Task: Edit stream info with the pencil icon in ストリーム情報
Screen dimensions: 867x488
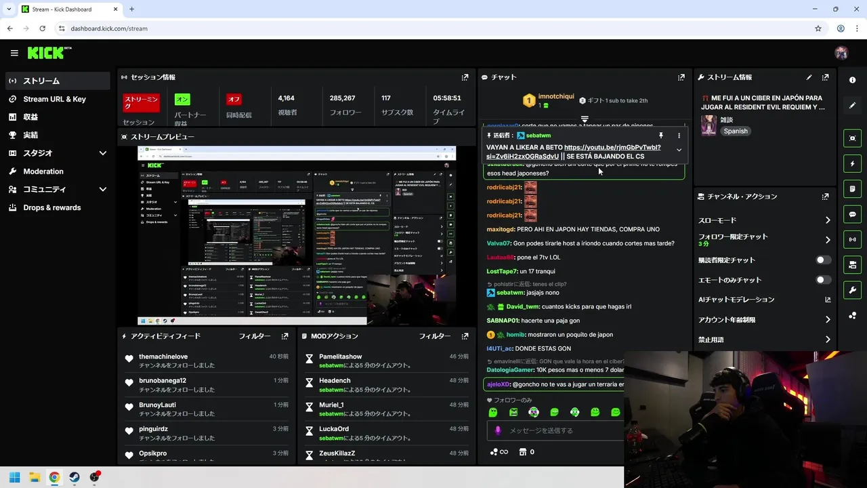Action: [x=809, y=77]
